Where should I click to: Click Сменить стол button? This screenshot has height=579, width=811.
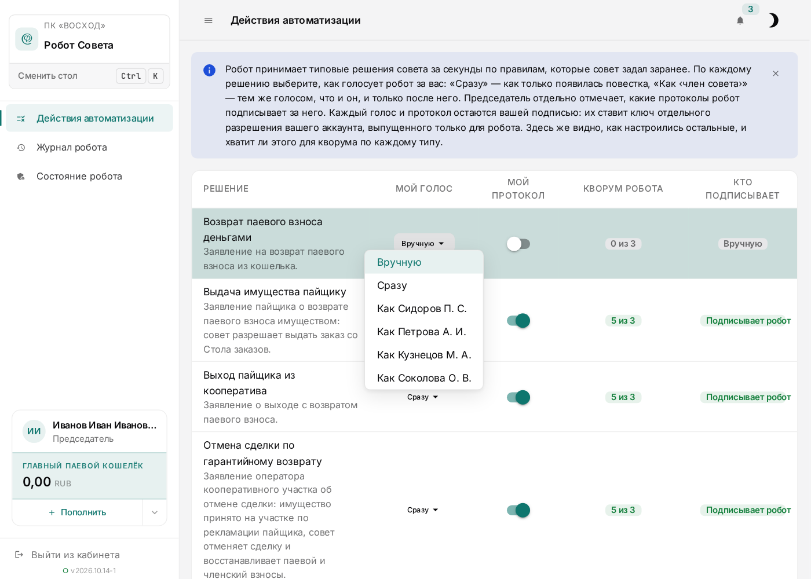90,76
